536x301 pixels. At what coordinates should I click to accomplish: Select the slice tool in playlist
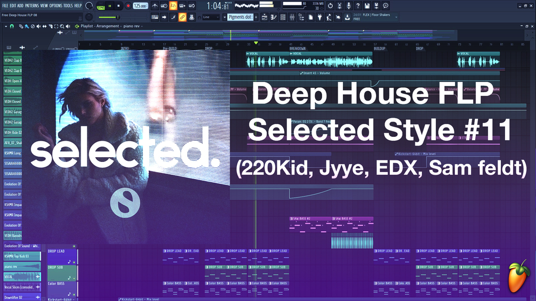pos(51,26)
